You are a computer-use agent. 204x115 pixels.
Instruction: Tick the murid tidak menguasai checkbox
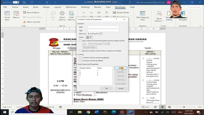pyautogui.click(x=143, y=80)
